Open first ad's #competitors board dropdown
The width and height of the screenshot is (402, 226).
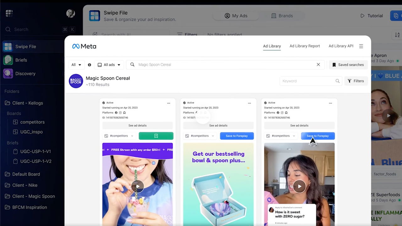click(x=119, y=136)
